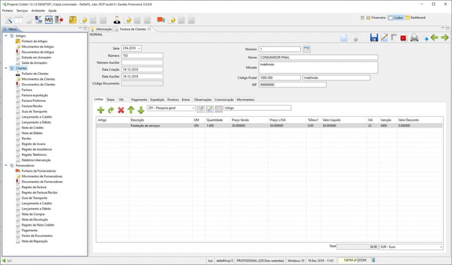Move line up with green up arrow
Image resolution: width=452 pixels, height=265 pixels.
[x=131, y=110]
